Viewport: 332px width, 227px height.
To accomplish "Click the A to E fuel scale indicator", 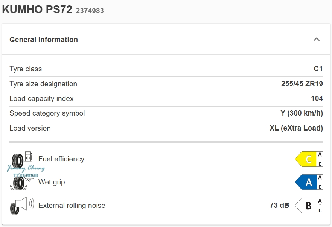I will coord(320,159).
